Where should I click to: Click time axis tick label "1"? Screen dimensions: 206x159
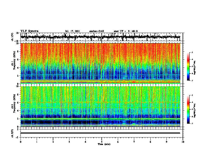[x=37, y=142]
